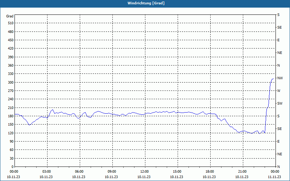Select the 12:00 time axis label
The image size is (290, 181).
(145, 172)
